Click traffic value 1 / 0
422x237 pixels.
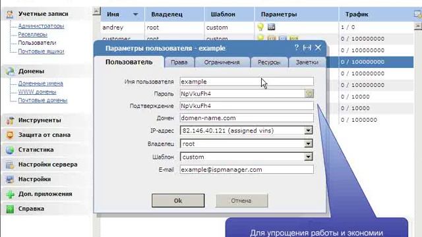347,27
